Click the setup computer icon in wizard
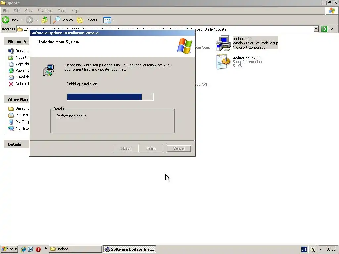This screenshot has height=254, width=339. pyautogui.click(x=49, y=70)
